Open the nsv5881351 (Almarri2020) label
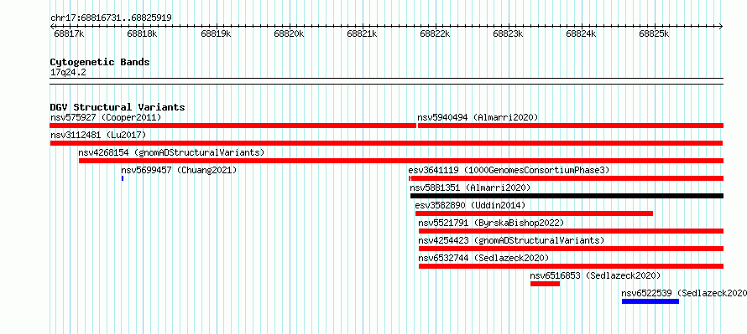 [x=470, y=188]
